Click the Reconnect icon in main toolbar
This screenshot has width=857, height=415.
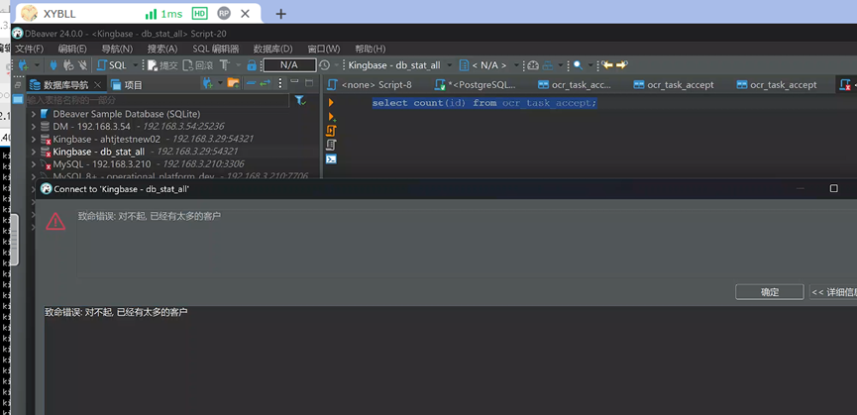67,65
